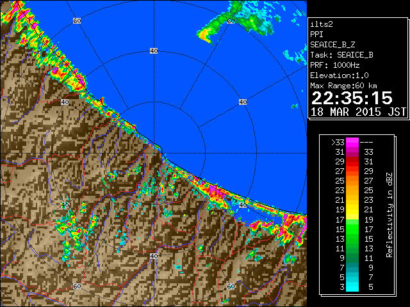Viewport: 410px width, 307px height.
Task: Click the magenta >33 dBZ legend swatch
Action: click(352, 143)
